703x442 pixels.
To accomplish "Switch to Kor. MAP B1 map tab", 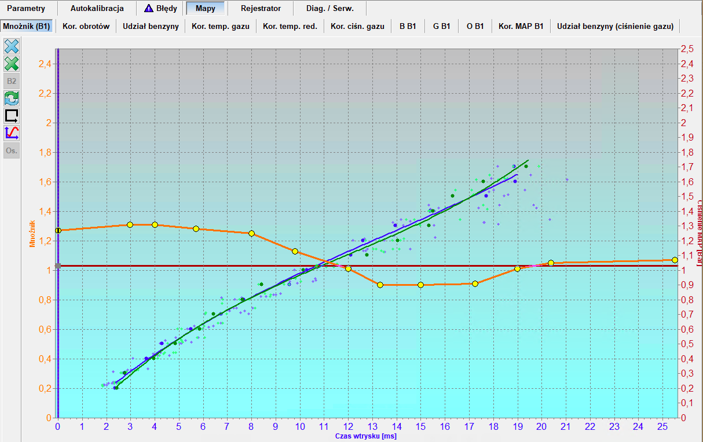I will click(x=521, y=26).
